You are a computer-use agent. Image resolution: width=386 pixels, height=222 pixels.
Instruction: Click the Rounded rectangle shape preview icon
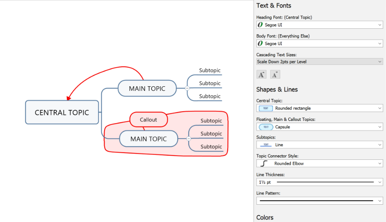266,108
